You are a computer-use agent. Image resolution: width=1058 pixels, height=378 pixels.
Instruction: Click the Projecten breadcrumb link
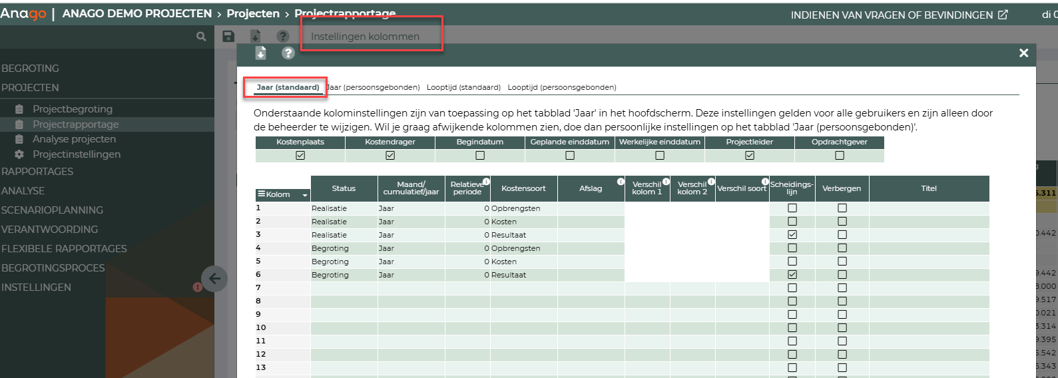[x=253, y=13]
